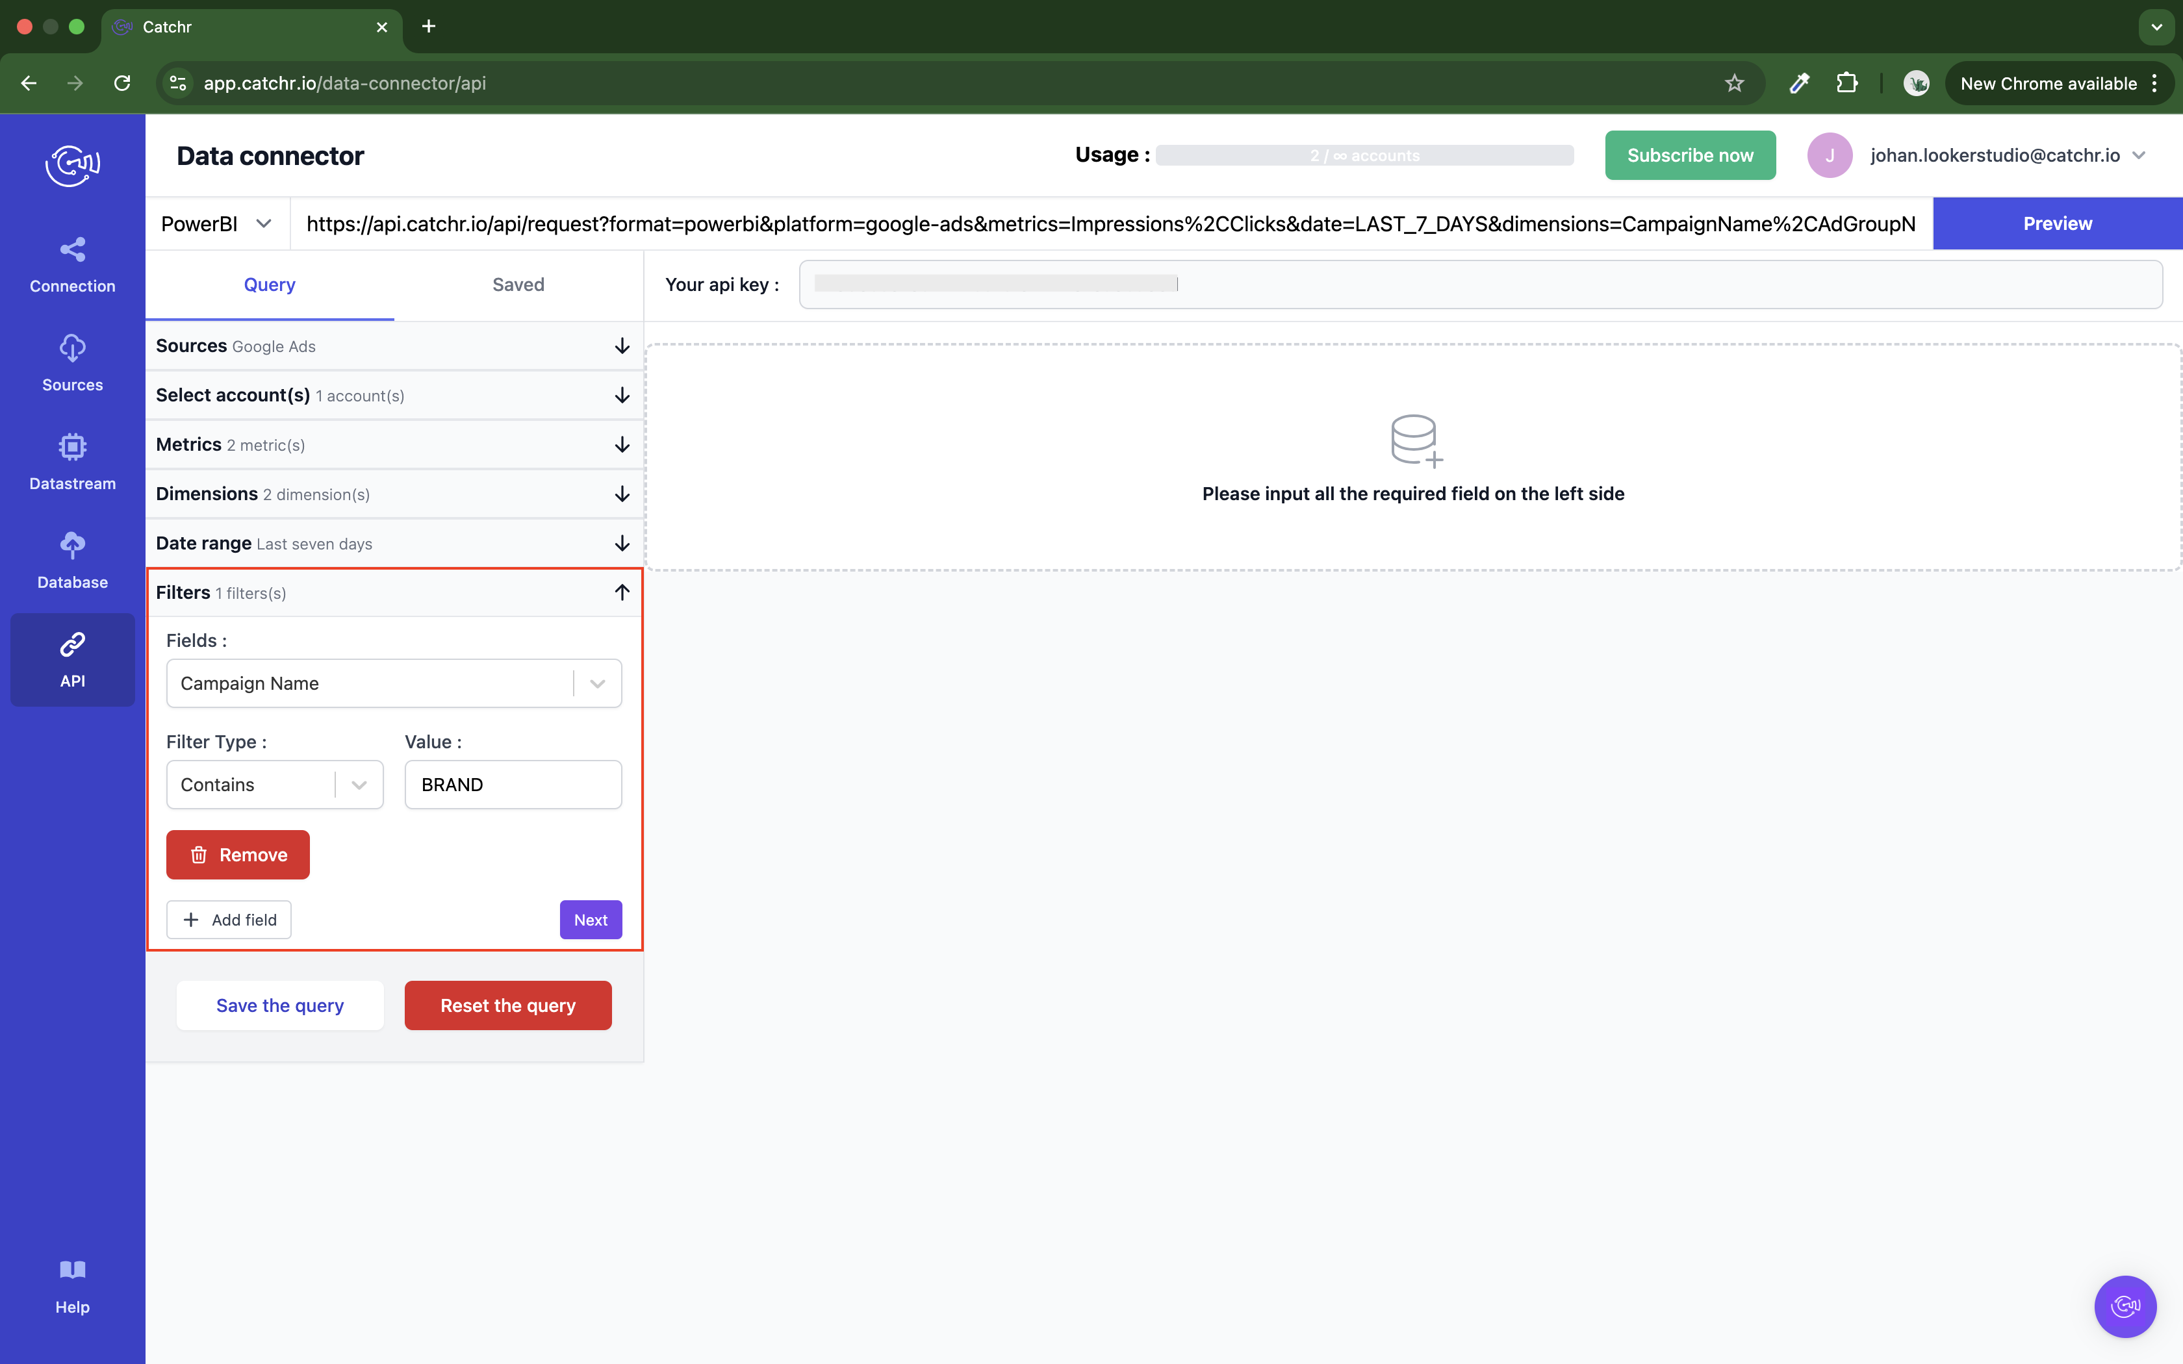Open the Sources section in sidebar
2183x1364 pixels.
[72, 364]
